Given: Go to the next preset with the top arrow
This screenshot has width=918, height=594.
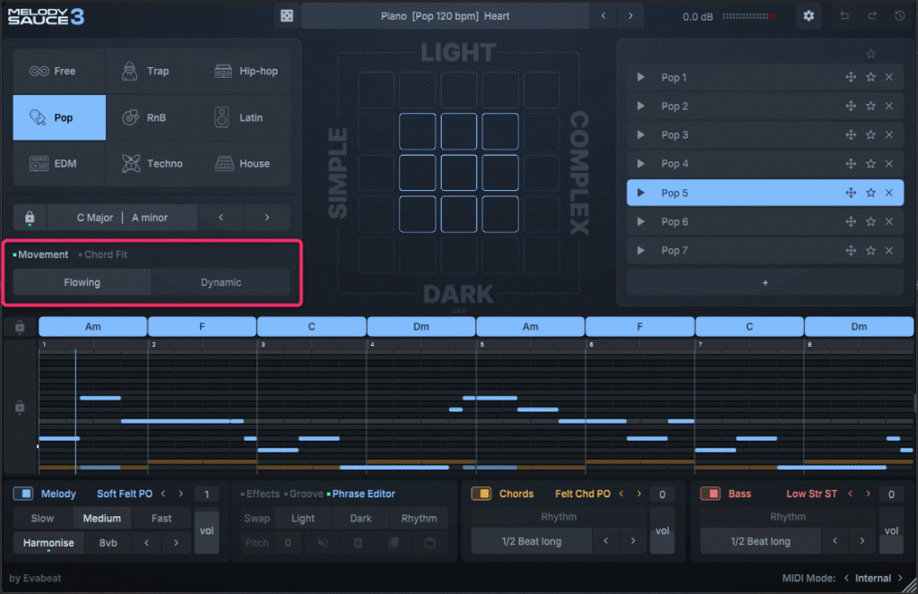Looking at the screenshot, I should pyautogui.click(x=630, y=16).
